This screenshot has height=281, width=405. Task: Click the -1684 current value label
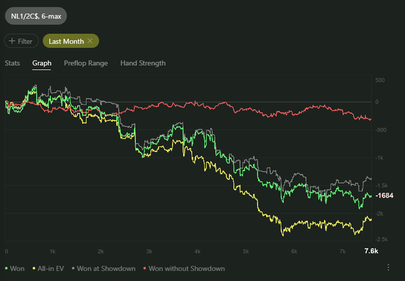384,195
